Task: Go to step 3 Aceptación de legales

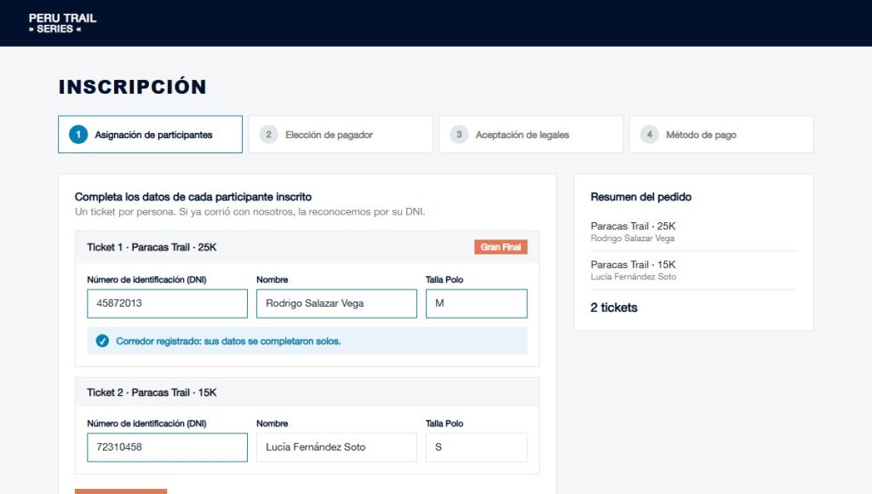Action: [x=531, y=134]
